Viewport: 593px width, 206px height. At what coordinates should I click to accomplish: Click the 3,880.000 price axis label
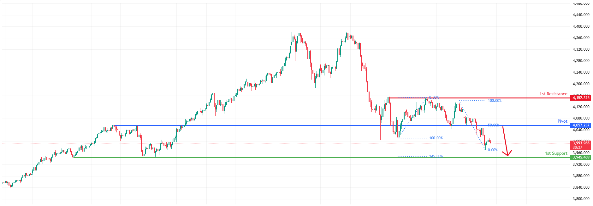tap(581, 176)
